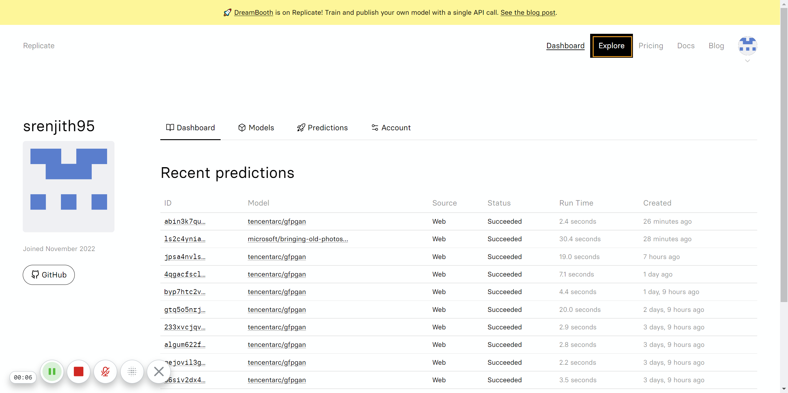Click the dotted grid recorder icon
788x393 pixels.
tap(132, 371)
